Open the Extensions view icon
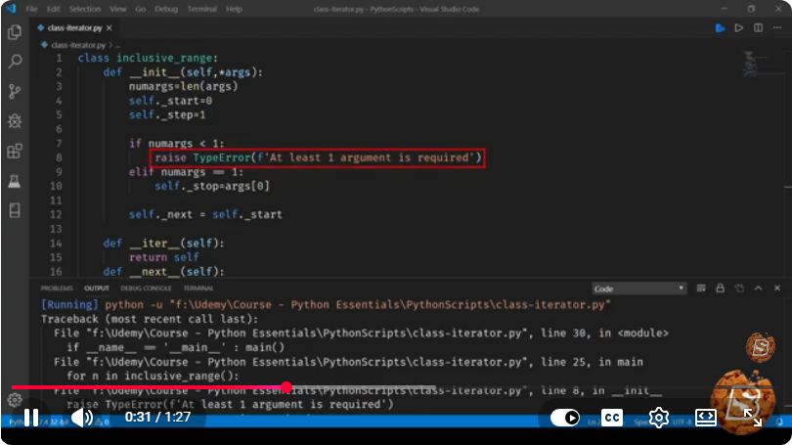792x445 pixels. (x=15, y=151)
